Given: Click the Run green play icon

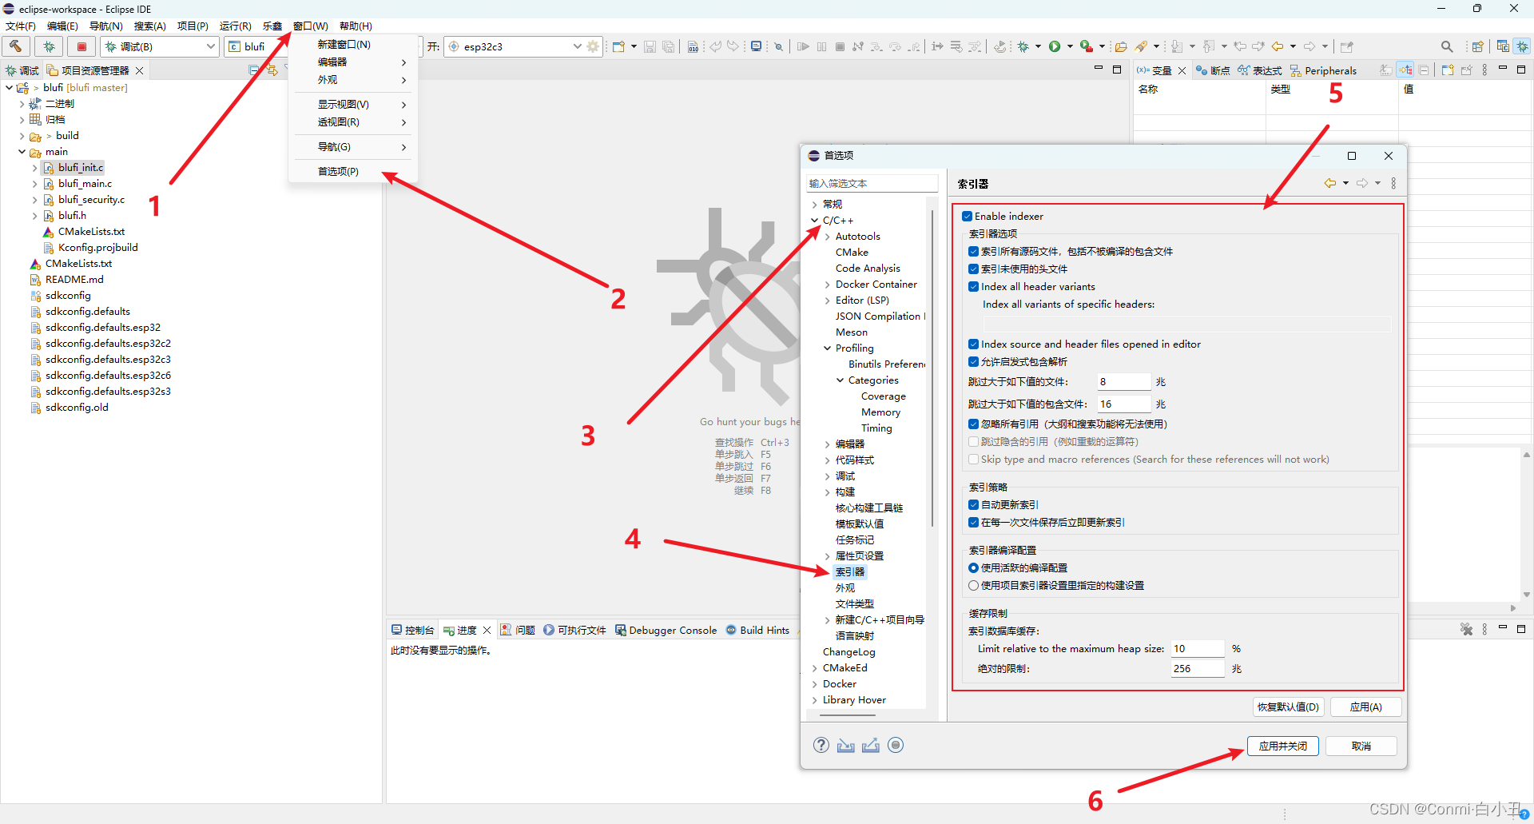Looking at the screenshot, I should 1055,46.
